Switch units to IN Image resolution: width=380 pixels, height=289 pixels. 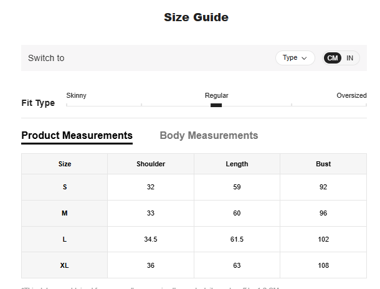coord(349,58)
